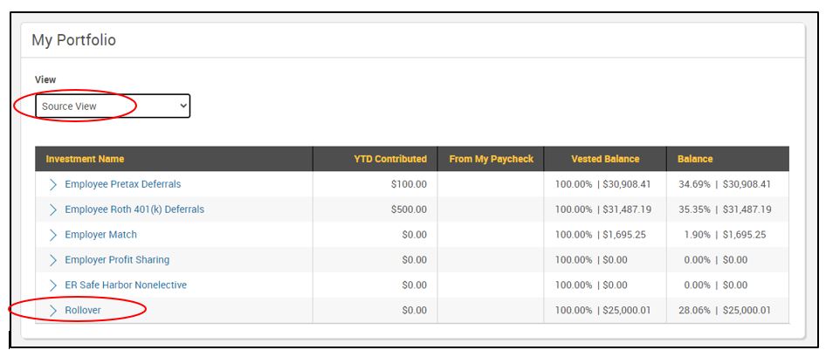Viewport: 826px width, 357px height.
Task: Click the Vested Balance column header
Action: coord(605,159)
